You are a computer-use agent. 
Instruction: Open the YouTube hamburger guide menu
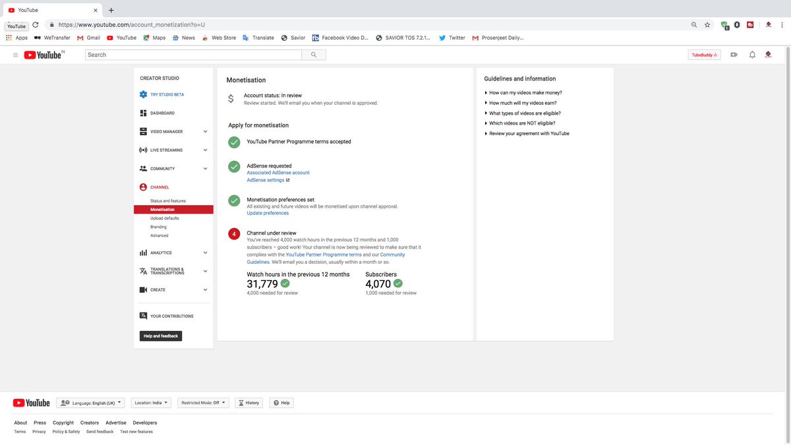(x=15, y=55)
